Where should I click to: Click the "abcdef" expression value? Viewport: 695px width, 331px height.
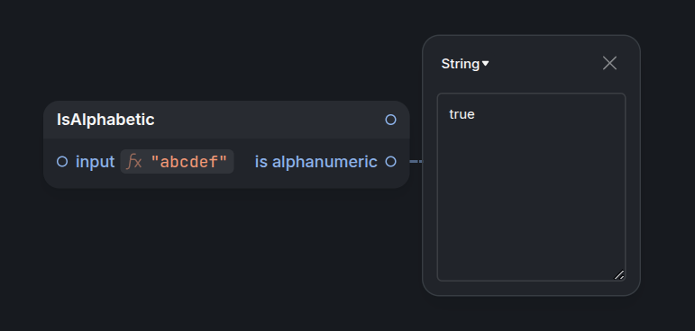click(x=189, y=162)
